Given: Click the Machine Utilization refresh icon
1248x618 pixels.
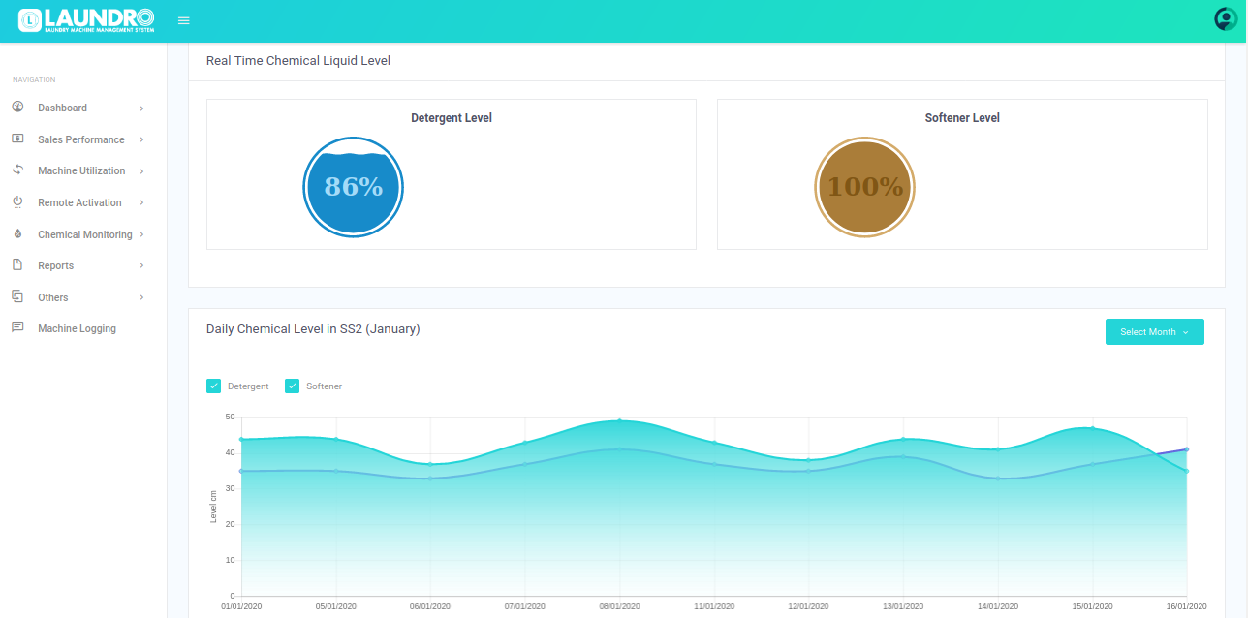Looking at the screenshot, I should point(17,170).
